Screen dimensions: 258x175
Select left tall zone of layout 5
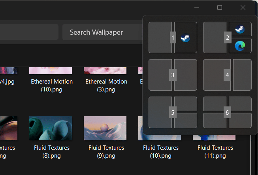(x=160, y=112)
